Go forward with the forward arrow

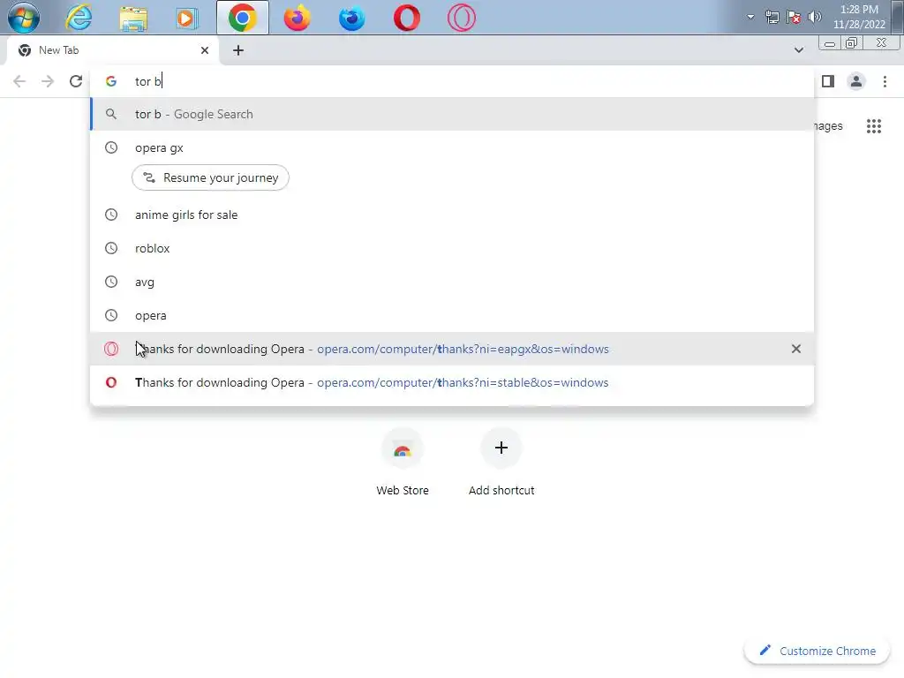coord(48,81)
